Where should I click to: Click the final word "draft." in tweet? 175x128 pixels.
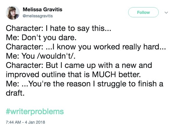(15, 93)
